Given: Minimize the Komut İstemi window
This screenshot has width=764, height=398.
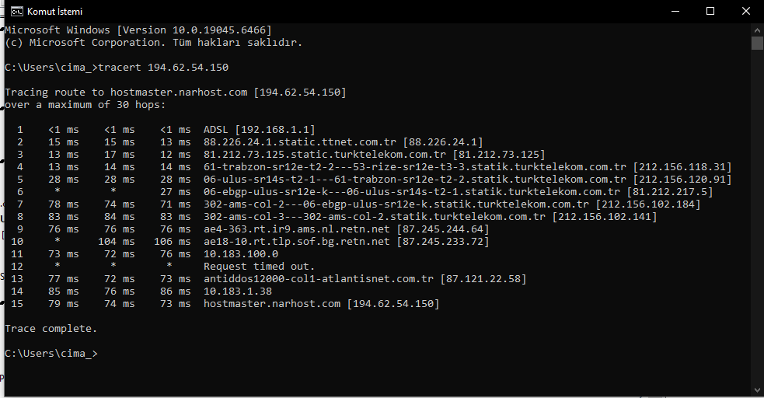Looking at the screenshot, I should tap(675, 11).
